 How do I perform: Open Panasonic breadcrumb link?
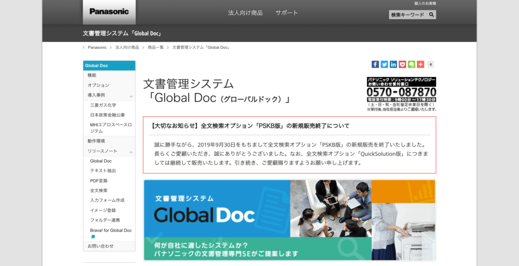pyautogui.click(x=97, y=48)
